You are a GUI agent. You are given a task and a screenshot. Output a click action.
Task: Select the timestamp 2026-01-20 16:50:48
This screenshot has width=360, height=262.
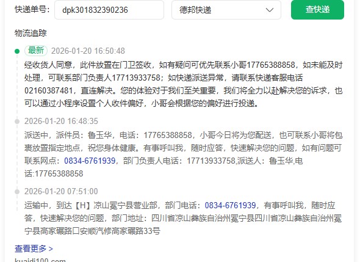pyautogui.click(x=88, y=51)
